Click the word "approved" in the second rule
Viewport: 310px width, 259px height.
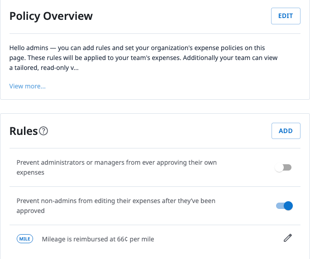[x=31, y=211]
